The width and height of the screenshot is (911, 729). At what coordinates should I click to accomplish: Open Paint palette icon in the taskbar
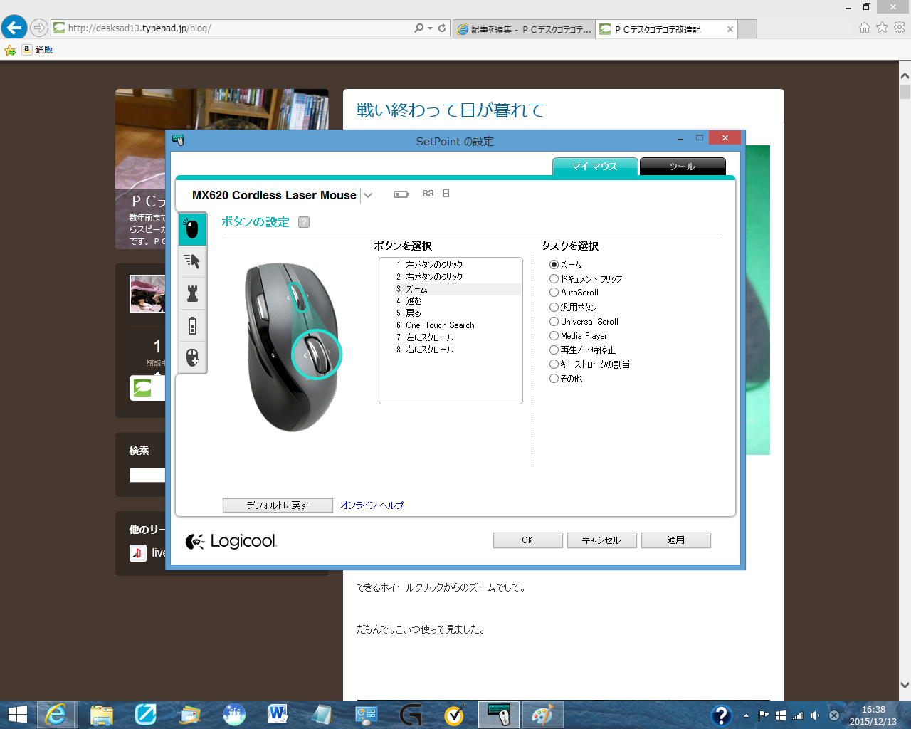pos(542,714)
